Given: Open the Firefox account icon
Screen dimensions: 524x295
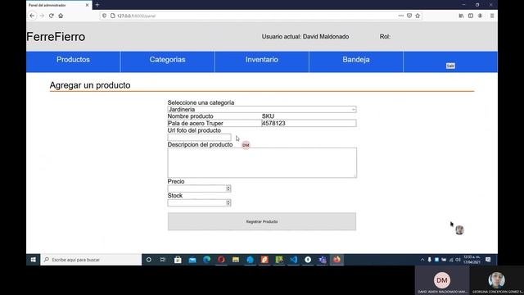Looking at the screenshot, I should [481, 16].
